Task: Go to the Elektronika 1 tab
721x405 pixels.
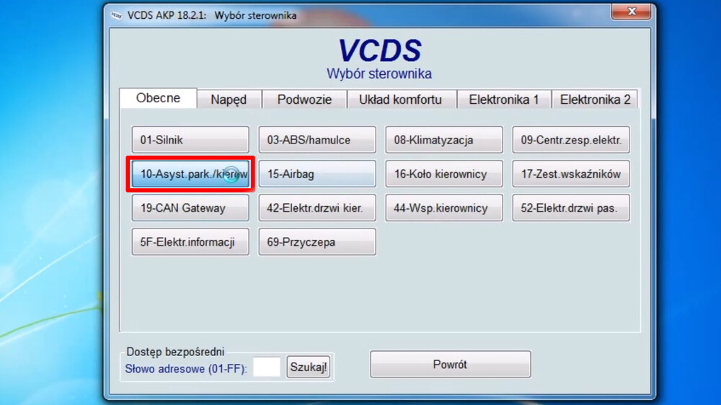Action: click(x=504, y=99)
